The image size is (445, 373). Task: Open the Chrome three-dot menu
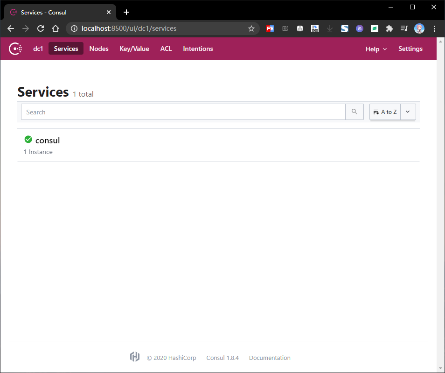[x=434, y=28]
